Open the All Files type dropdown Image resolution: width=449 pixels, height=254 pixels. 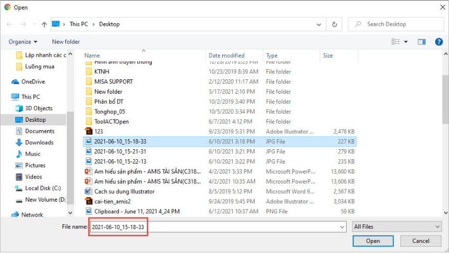pyautogui.click(x=397, y=226)
